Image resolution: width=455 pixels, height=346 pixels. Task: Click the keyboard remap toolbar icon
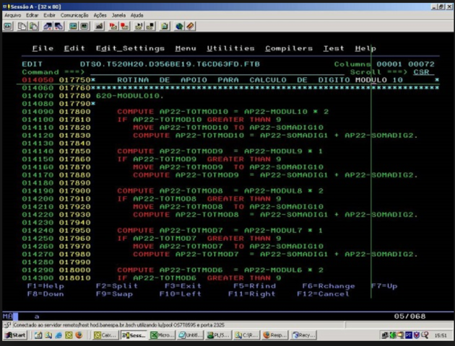click(99, 27)
